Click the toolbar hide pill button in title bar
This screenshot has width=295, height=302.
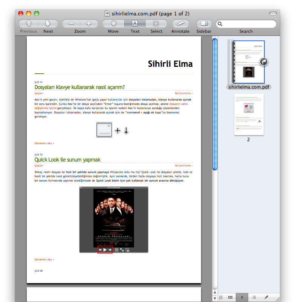pyautogui.click(x=273, y=14)
